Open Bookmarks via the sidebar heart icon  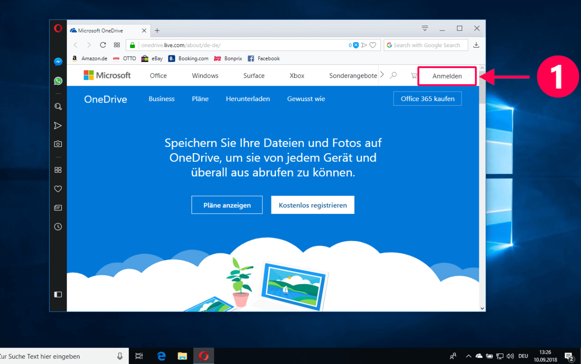pyautogui.click(x=58, y=189)
